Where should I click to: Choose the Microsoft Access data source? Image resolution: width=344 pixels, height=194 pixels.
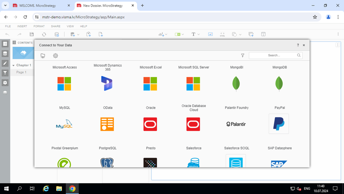point(64,84)
